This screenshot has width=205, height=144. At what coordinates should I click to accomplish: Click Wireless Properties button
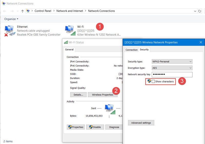point(103,95)
